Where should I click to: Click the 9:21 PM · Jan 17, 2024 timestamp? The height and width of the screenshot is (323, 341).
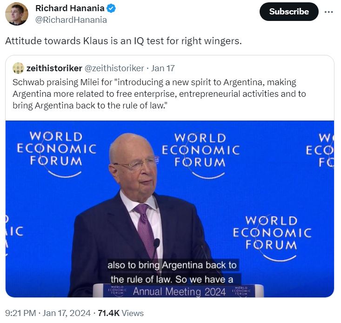pos(48,313)
